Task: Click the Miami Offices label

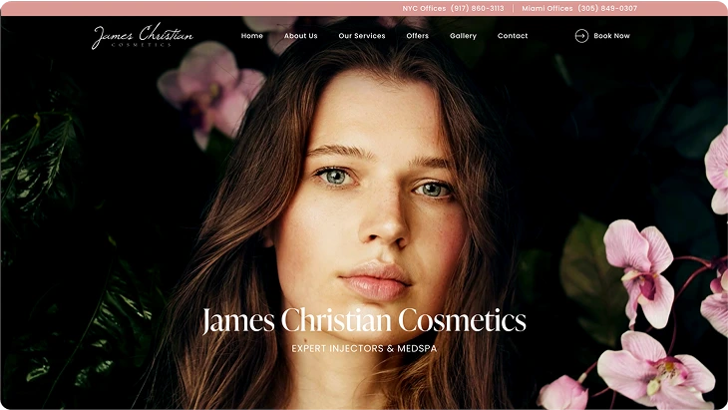Action: [546, 8]
